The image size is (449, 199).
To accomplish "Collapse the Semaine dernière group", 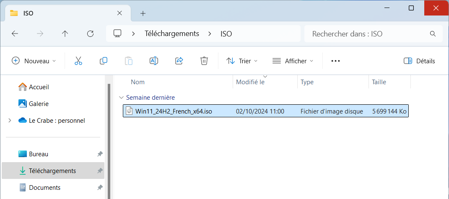I will pyautogui.click(x=122, y=98).
